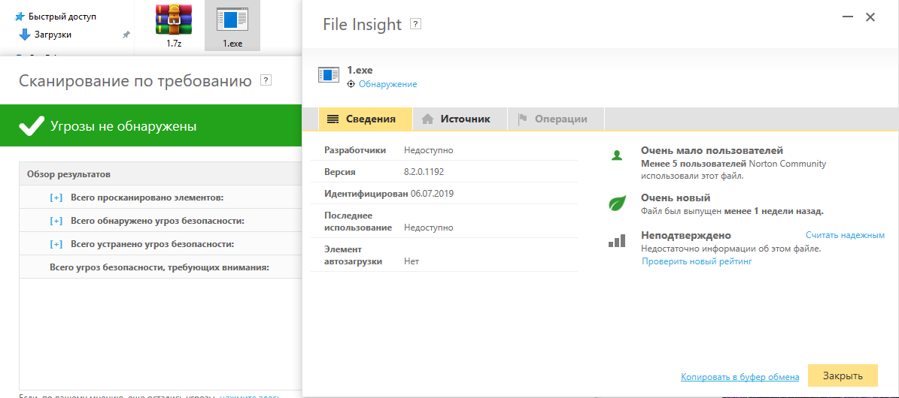Click the Идентифицирован label

coord(366,194)
